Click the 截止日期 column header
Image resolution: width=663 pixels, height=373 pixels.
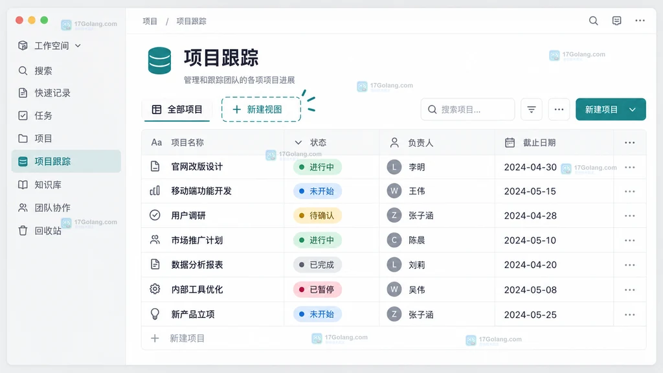(x=539, y=143)
